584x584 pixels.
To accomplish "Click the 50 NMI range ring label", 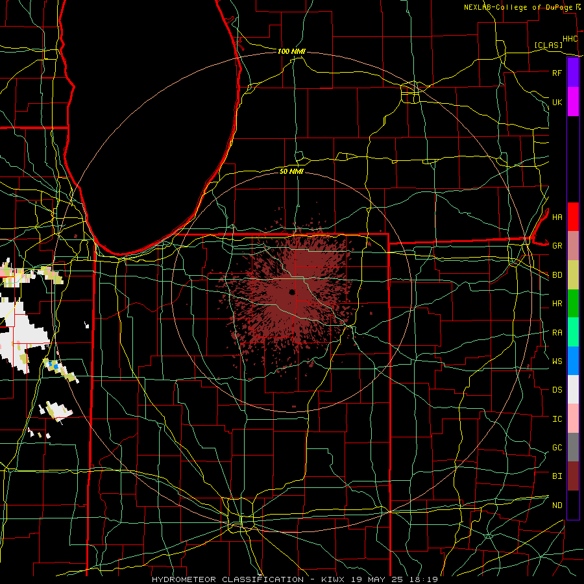I will [291, 171].
